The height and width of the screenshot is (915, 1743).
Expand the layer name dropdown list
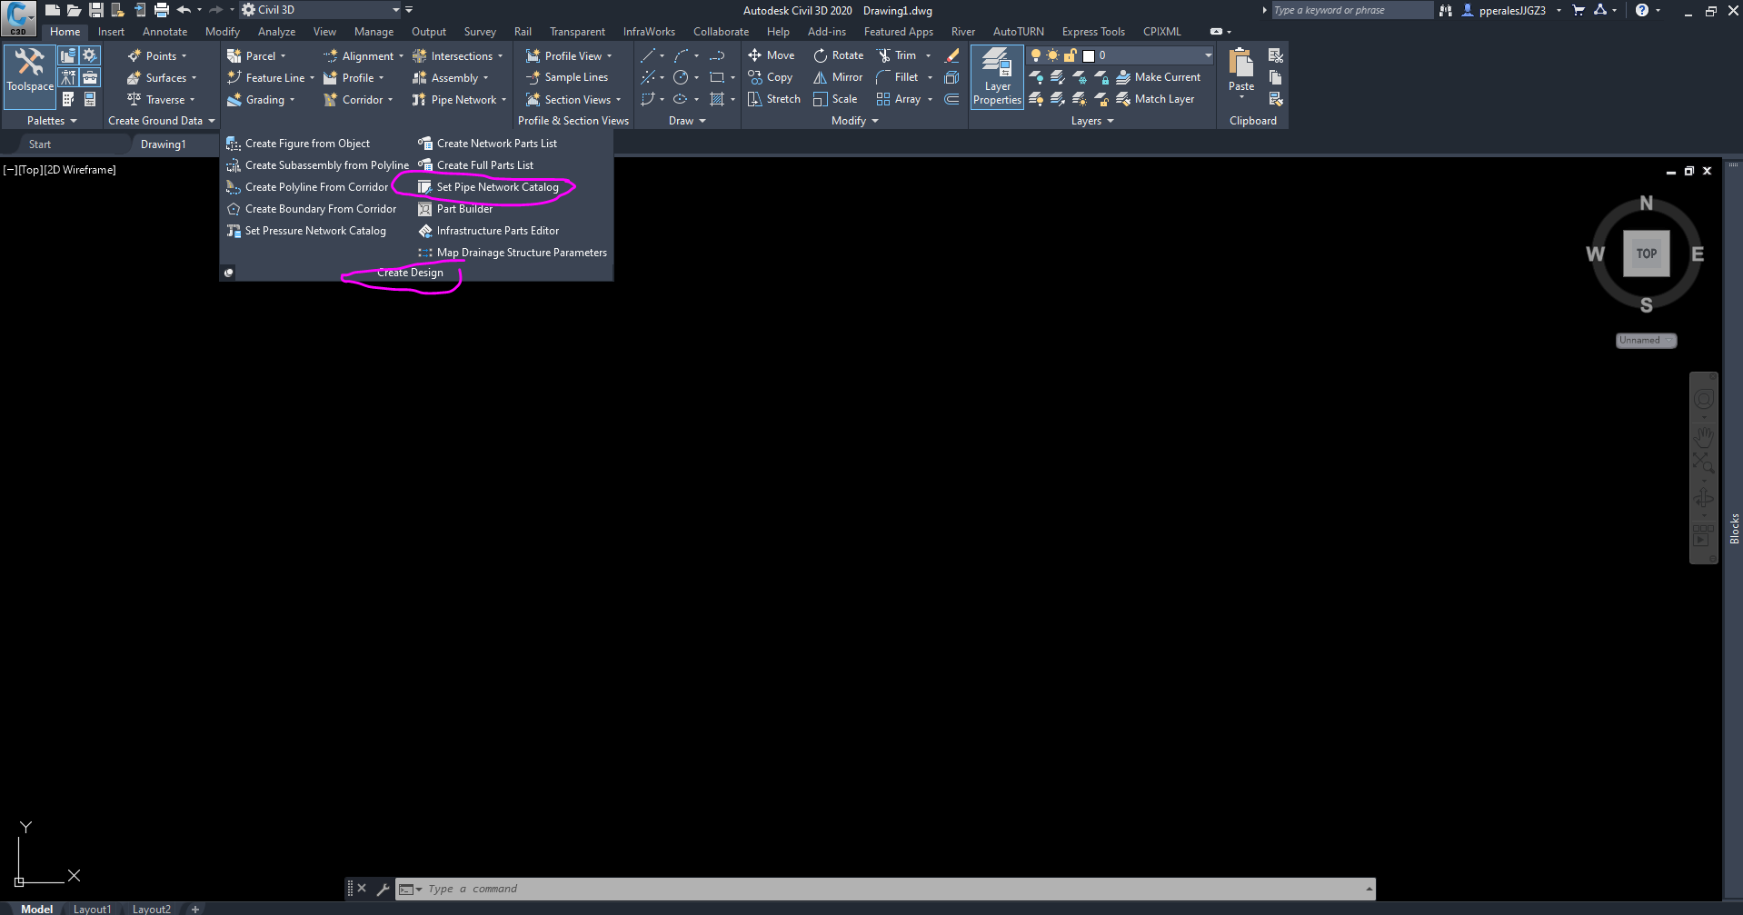click(1208, 55)
